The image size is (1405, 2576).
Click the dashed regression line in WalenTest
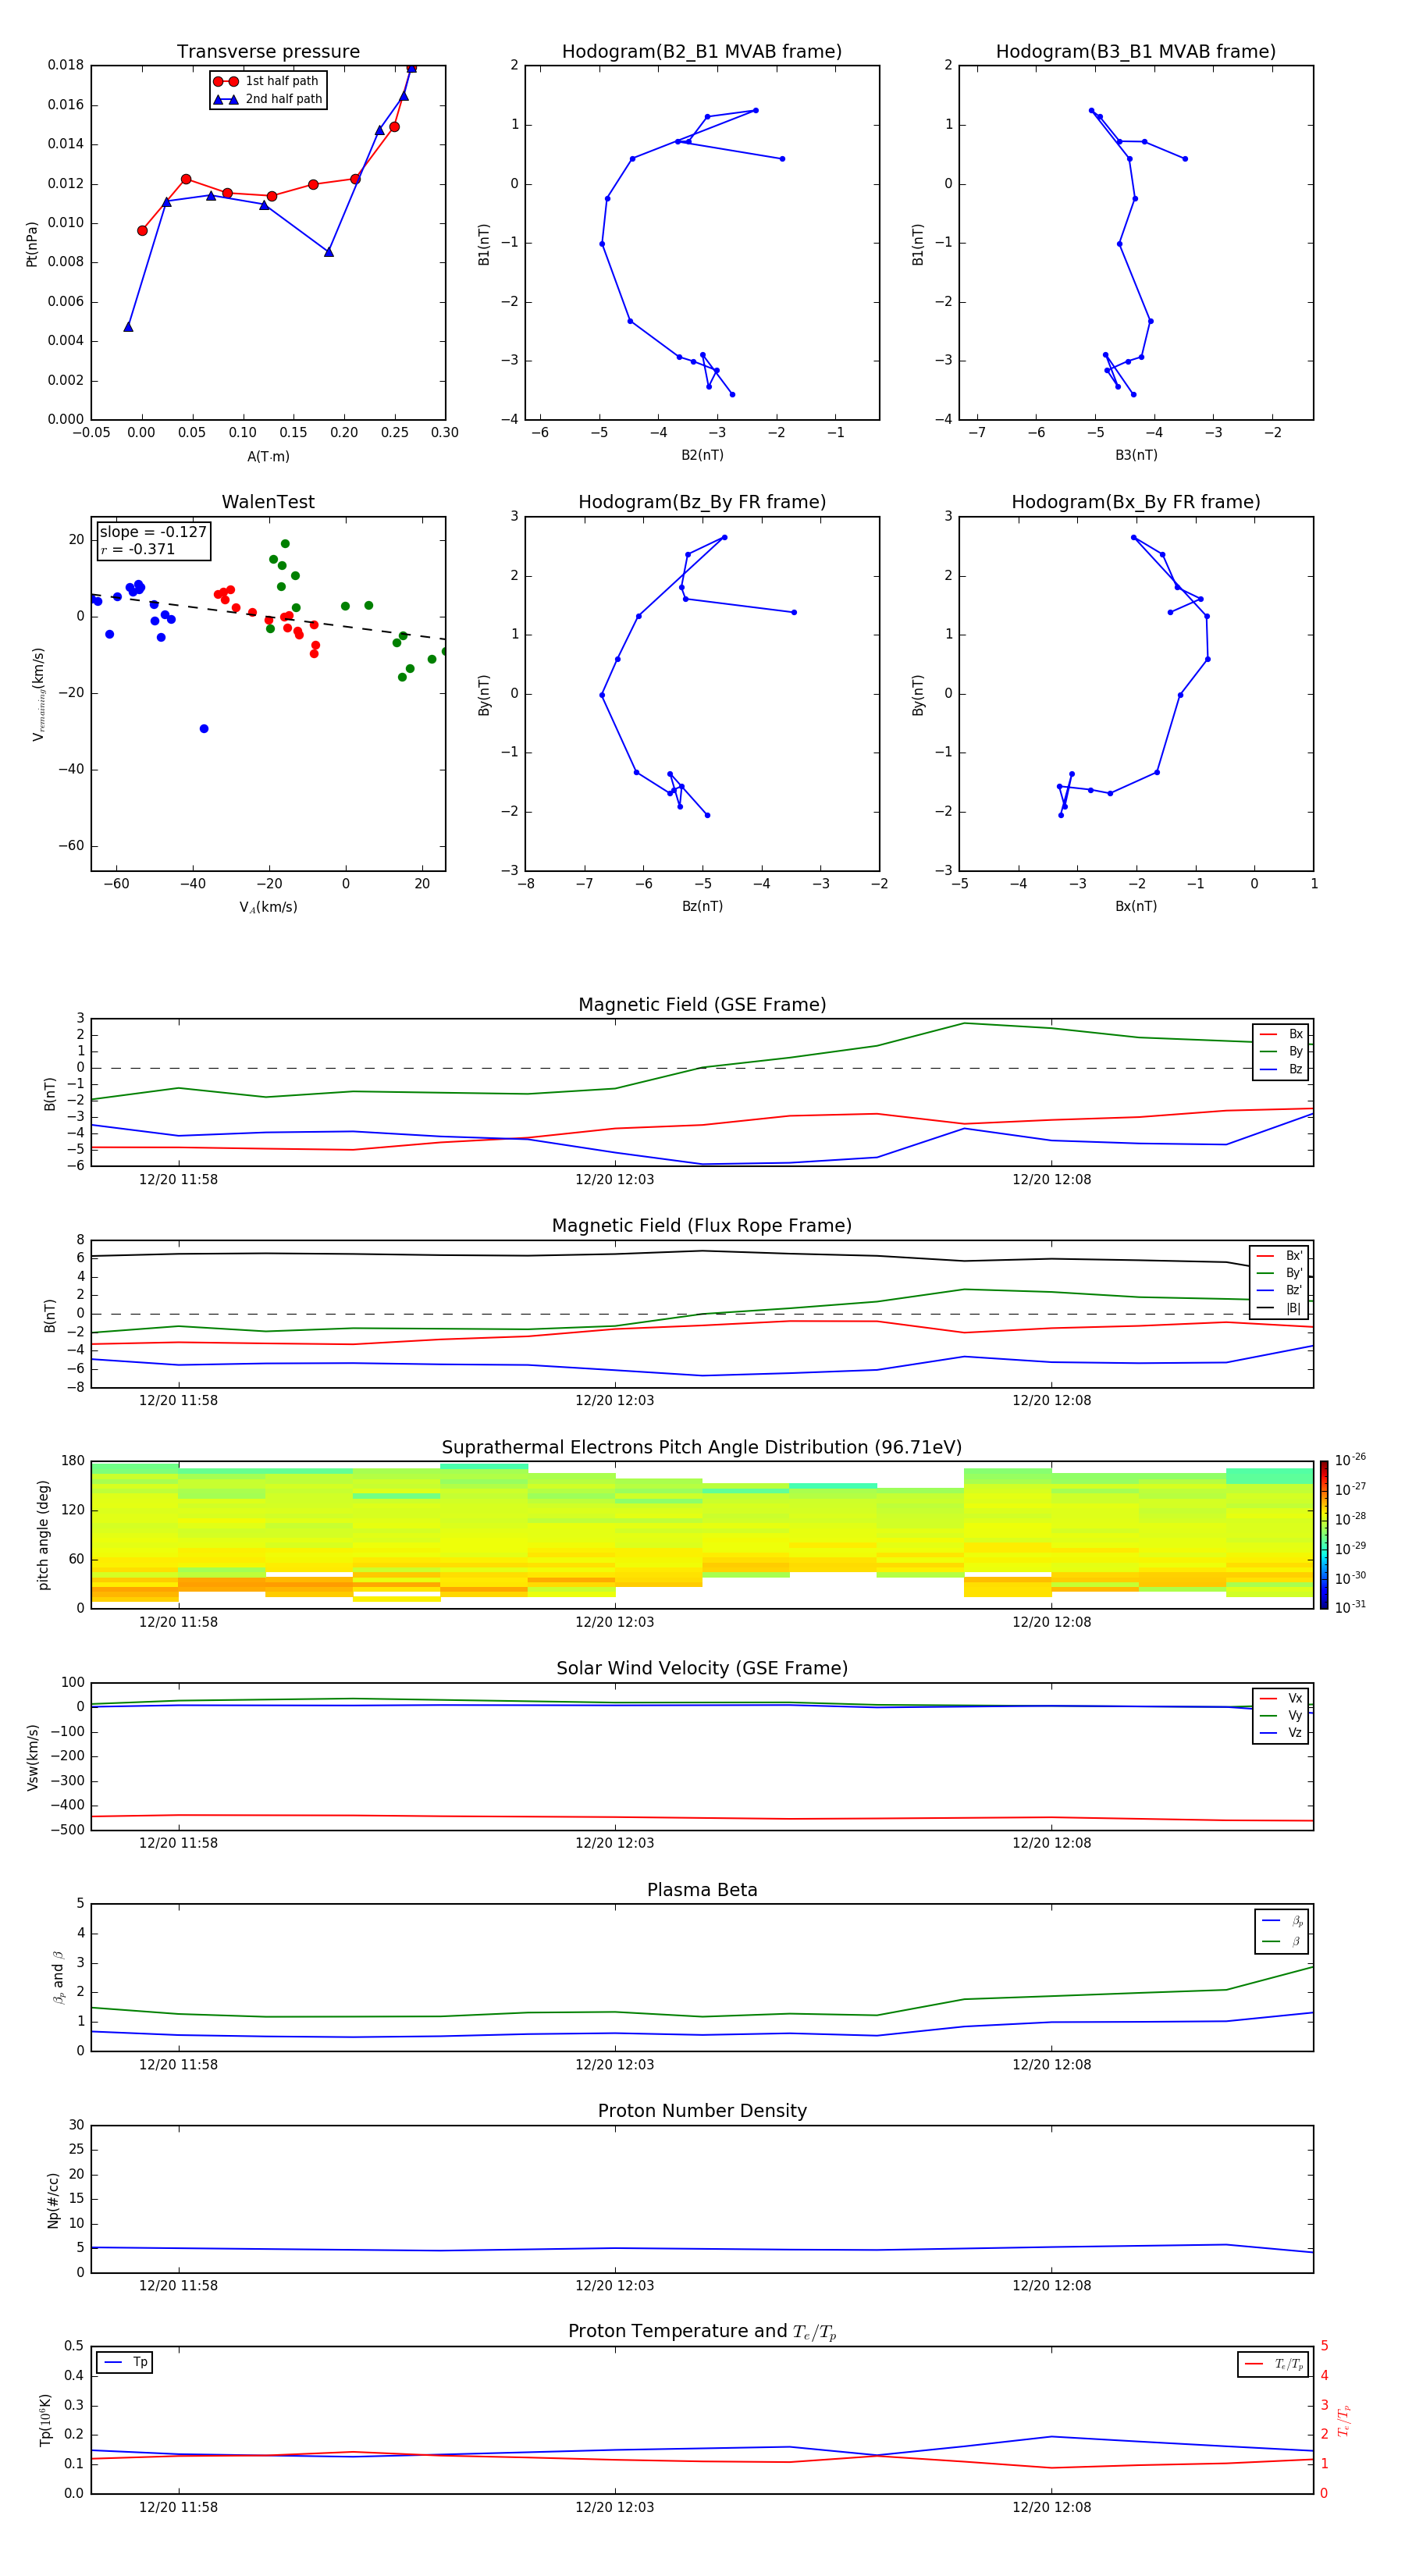(268, 617)
